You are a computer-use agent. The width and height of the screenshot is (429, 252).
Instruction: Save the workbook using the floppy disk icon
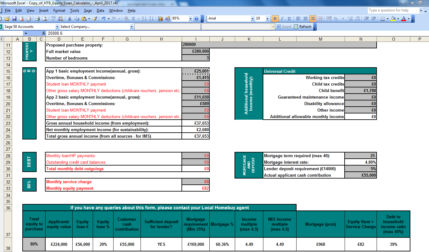(14, 19)
